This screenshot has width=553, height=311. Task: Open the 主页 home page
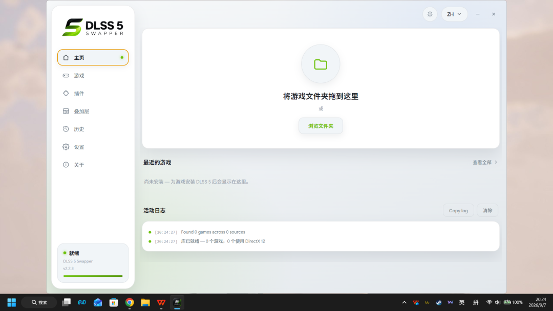[93, 57]
